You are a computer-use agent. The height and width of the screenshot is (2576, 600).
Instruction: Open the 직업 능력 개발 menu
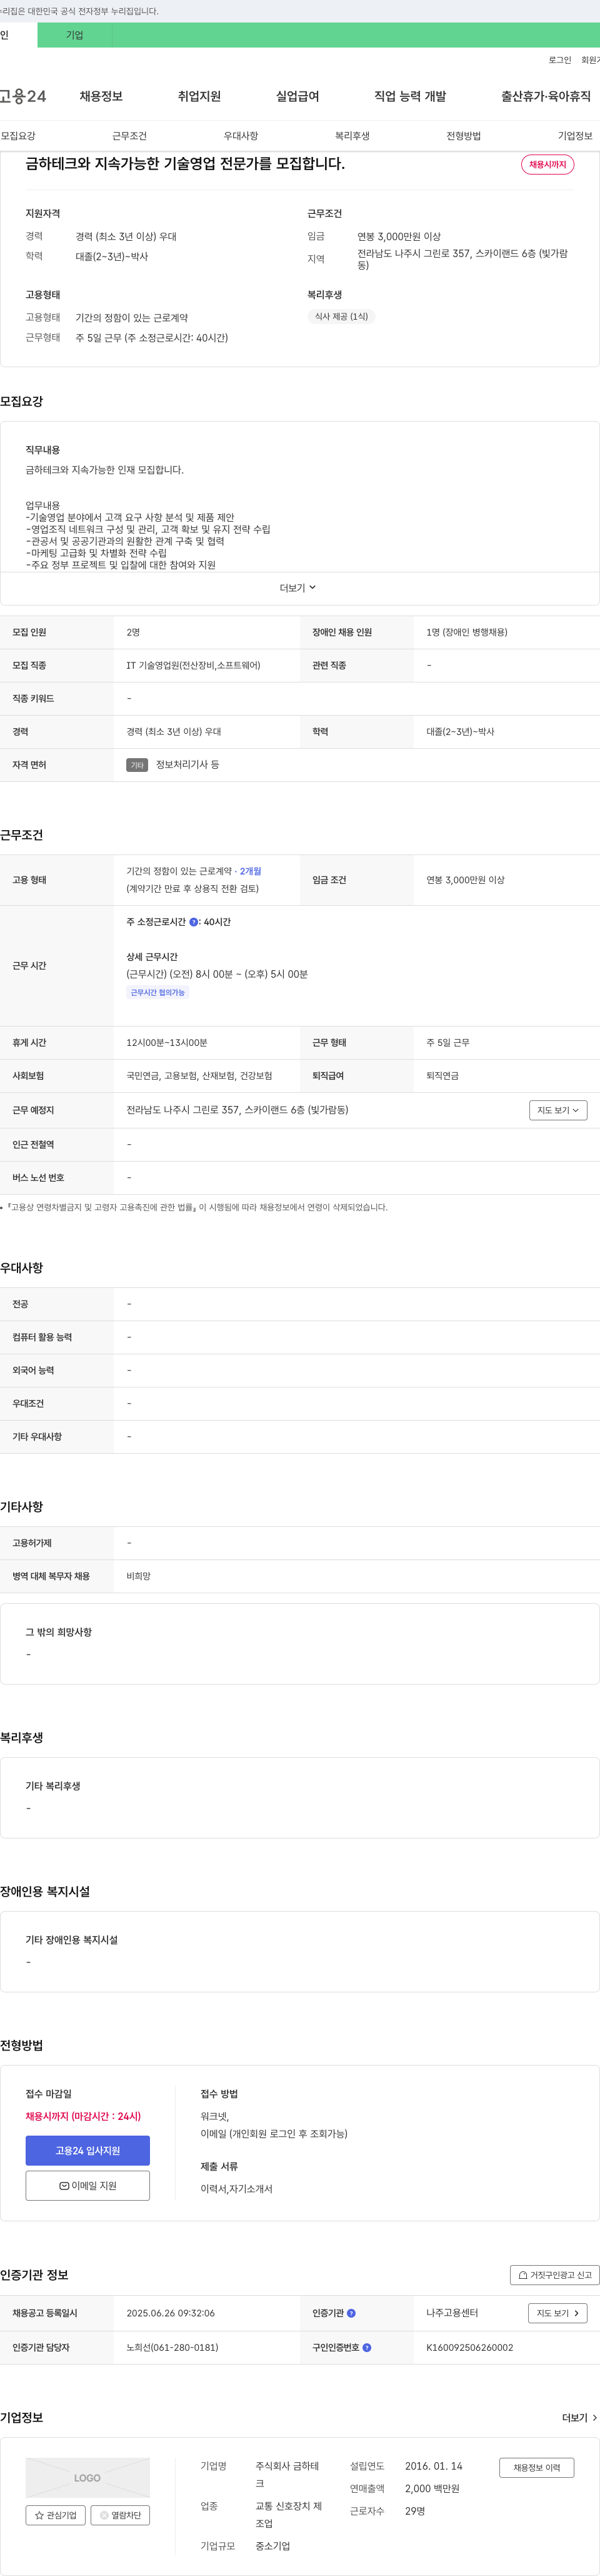click(411, 96)
